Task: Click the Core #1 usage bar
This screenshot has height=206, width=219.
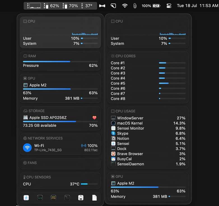Action: 172,63
